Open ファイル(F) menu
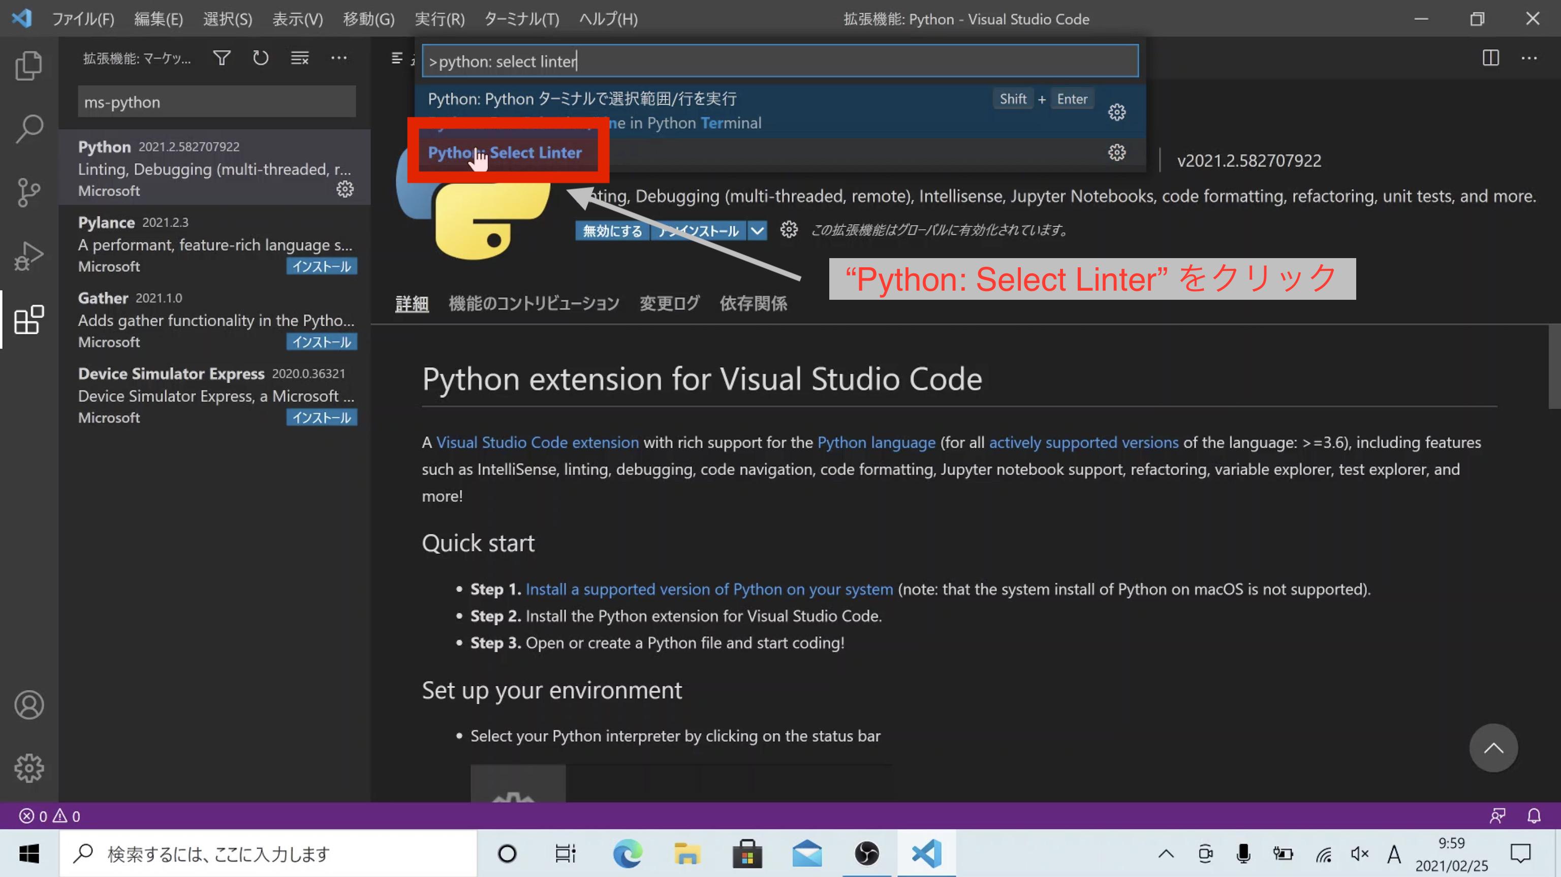Screen dimensions: 1561x877 pyautogui.click(x=83, y=19)
